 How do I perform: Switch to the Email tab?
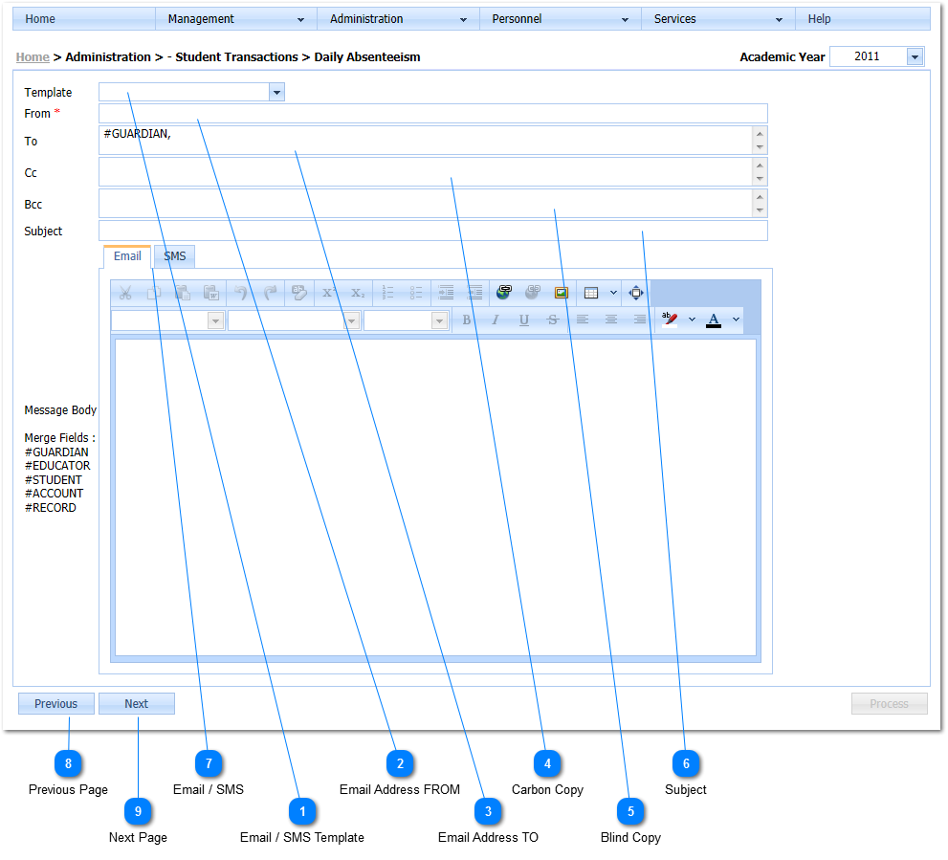pyautogui.click(x=127, y=256)
